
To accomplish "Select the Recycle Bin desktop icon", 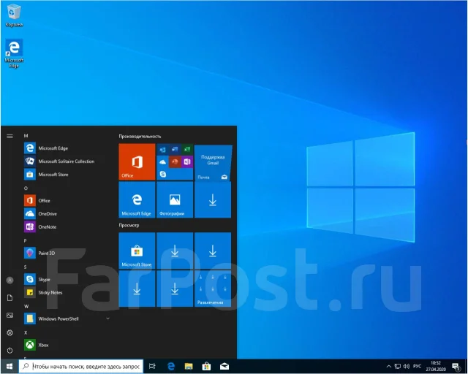I will point(14,15).
